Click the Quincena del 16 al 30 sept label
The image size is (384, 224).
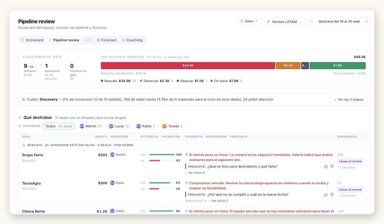pyautogui.click(x=339, y=21)
